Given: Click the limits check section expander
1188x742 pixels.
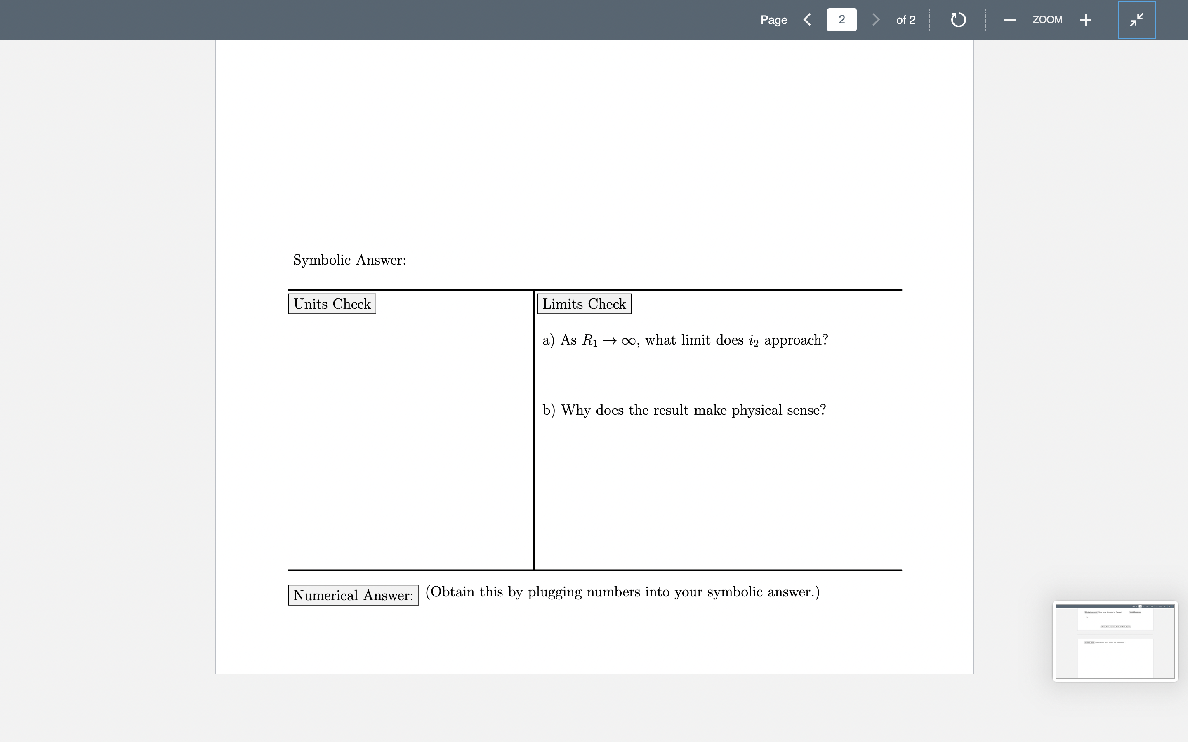Looking at the screenshot, I should [584, 304].
